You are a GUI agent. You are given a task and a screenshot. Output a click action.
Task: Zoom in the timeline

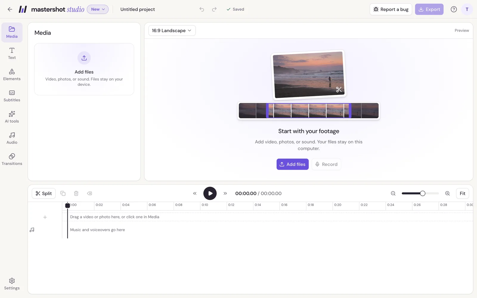coord(447,193)
